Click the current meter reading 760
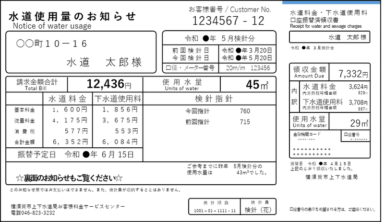 click(245, 111)
